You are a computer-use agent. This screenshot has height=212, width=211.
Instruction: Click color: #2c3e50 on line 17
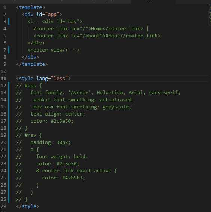point(52,121)
